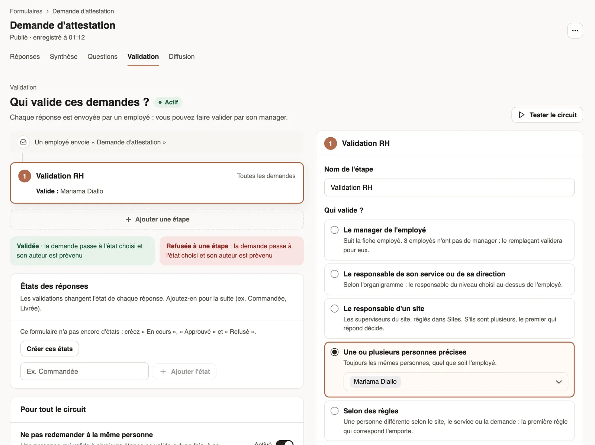This screenshot has width=595, height=445.
Task: Click step number 1 badge in Validation RH card
Action: 25,176
